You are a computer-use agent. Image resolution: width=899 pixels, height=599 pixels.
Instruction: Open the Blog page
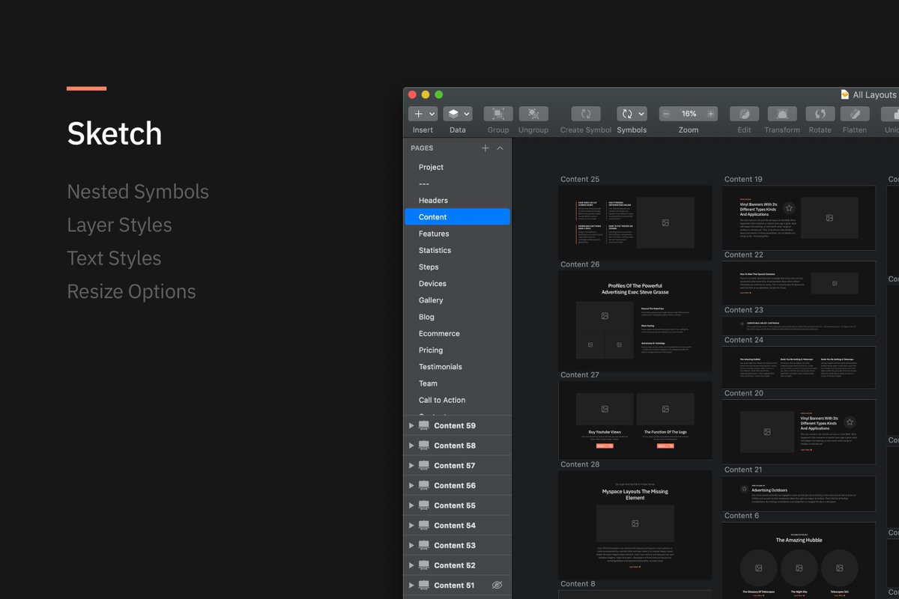458,317
